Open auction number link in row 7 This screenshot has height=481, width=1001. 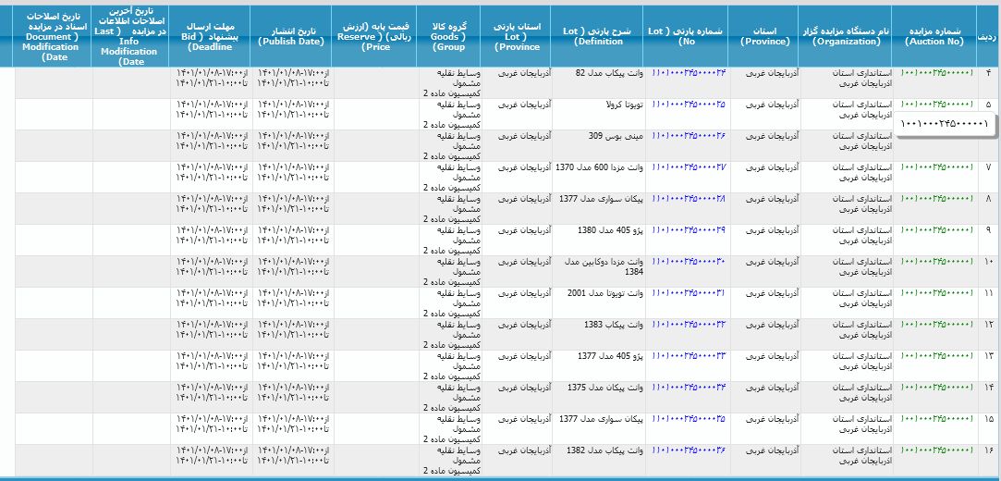[x=936, y=167]
